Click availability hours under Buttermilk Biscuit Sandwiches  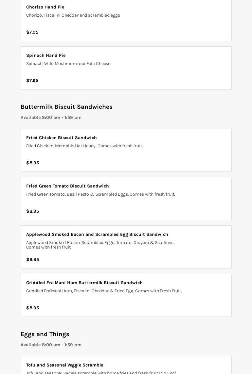pyautogui.click(x=51, y=117)
